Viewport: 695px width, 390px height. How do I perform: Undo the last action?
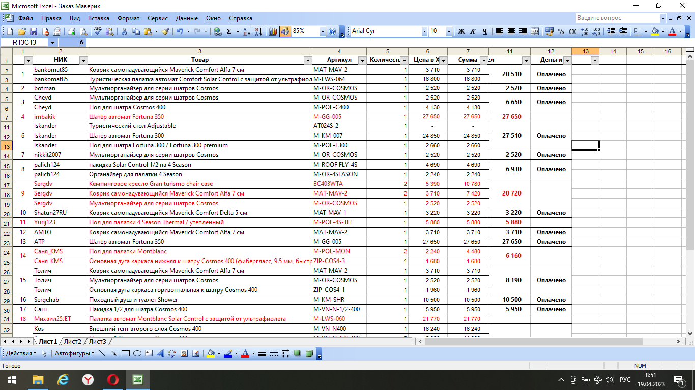[x=180, y=31]
